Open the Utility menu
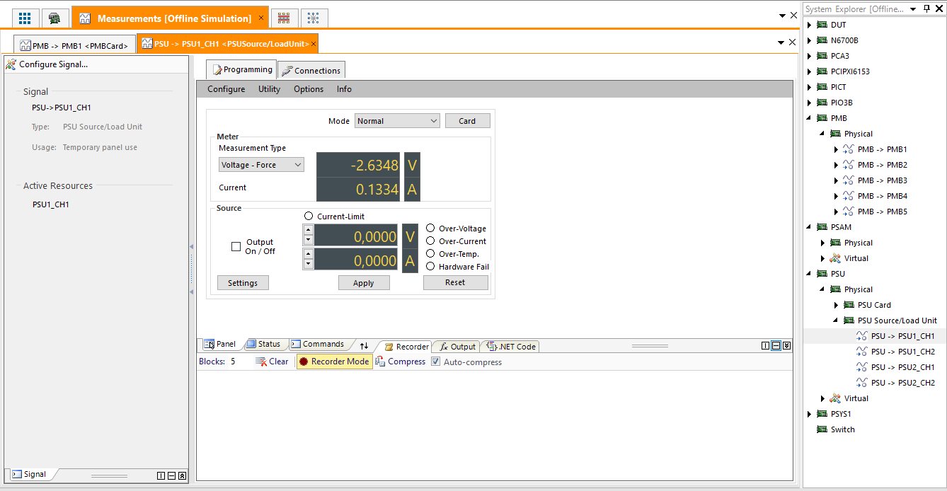The image size is (947, 491). (269, 89)
